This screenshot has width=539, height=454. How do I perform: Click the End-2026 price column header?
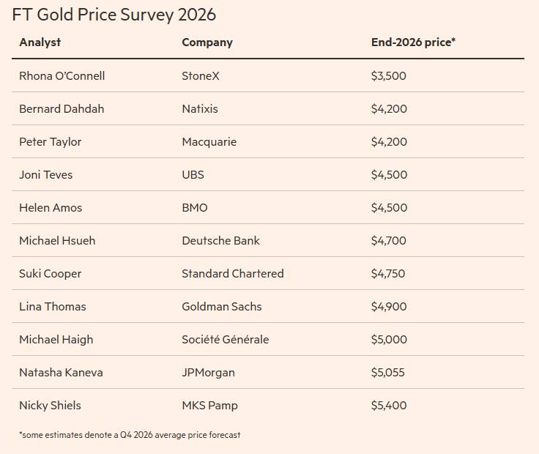pos(413,42)
